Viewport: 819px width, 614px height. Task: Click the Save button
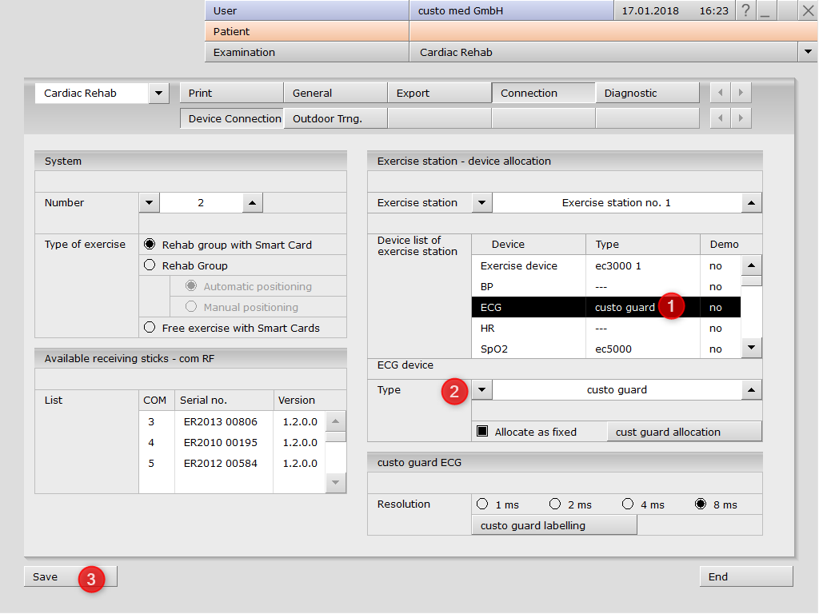coord(70,576)
